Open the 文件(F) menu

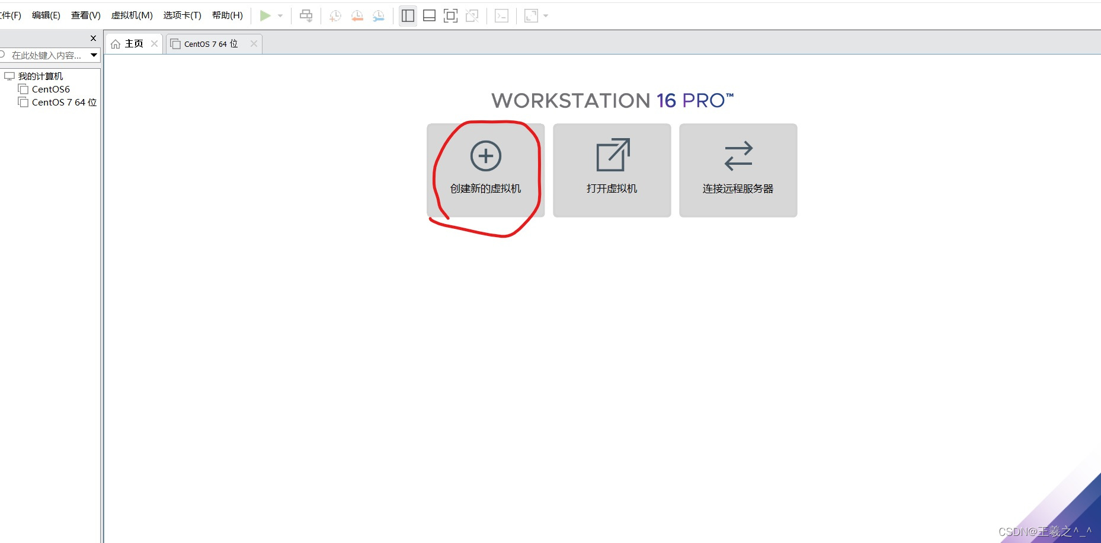pos(11,15)
